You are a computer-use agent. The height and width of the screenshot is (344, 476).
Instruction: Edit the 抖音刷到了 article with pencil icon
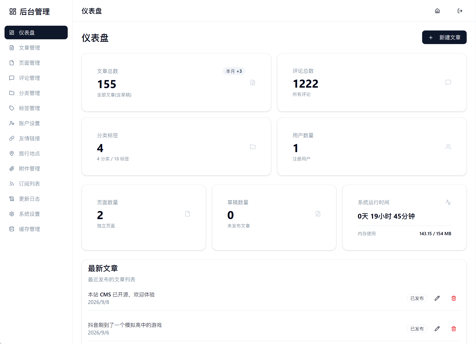tap(437, 329)
